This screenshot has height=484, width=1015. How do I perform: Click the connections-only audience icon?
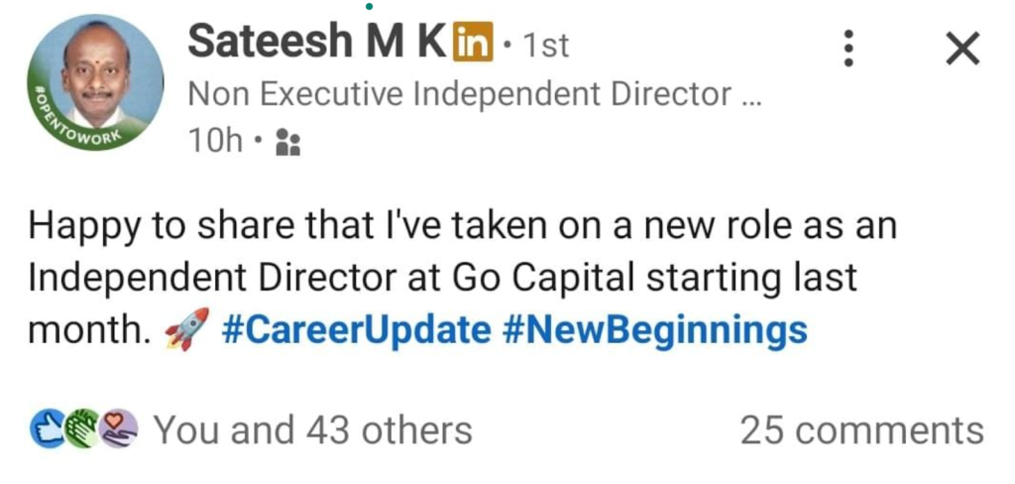coord(287,143)
